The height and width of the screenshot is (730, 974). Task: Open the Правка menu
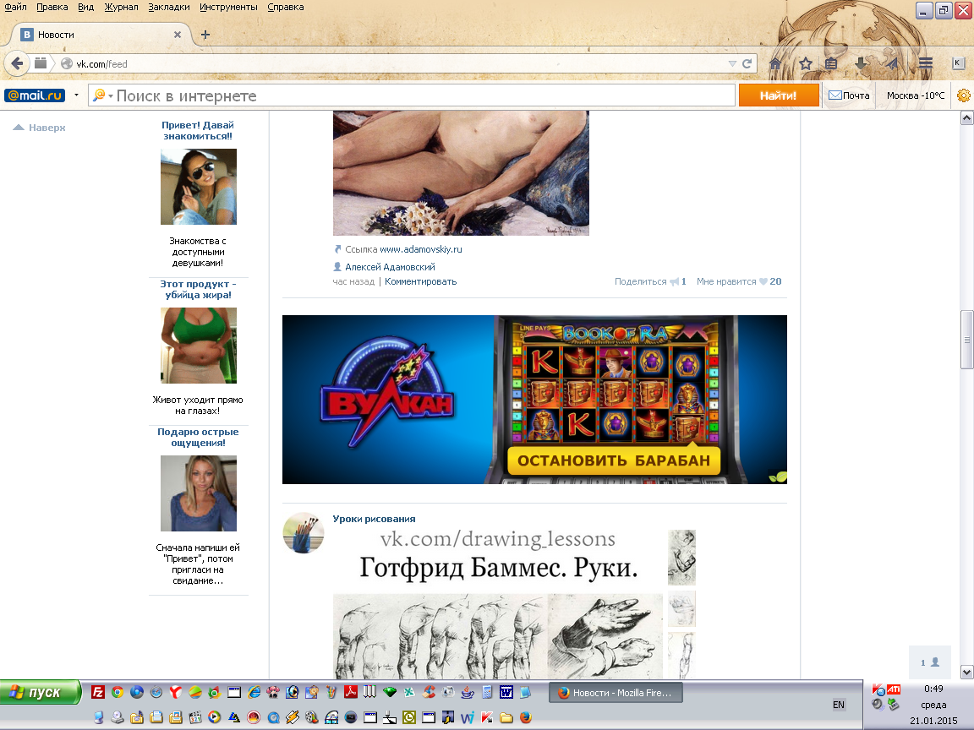click(52, 7)
